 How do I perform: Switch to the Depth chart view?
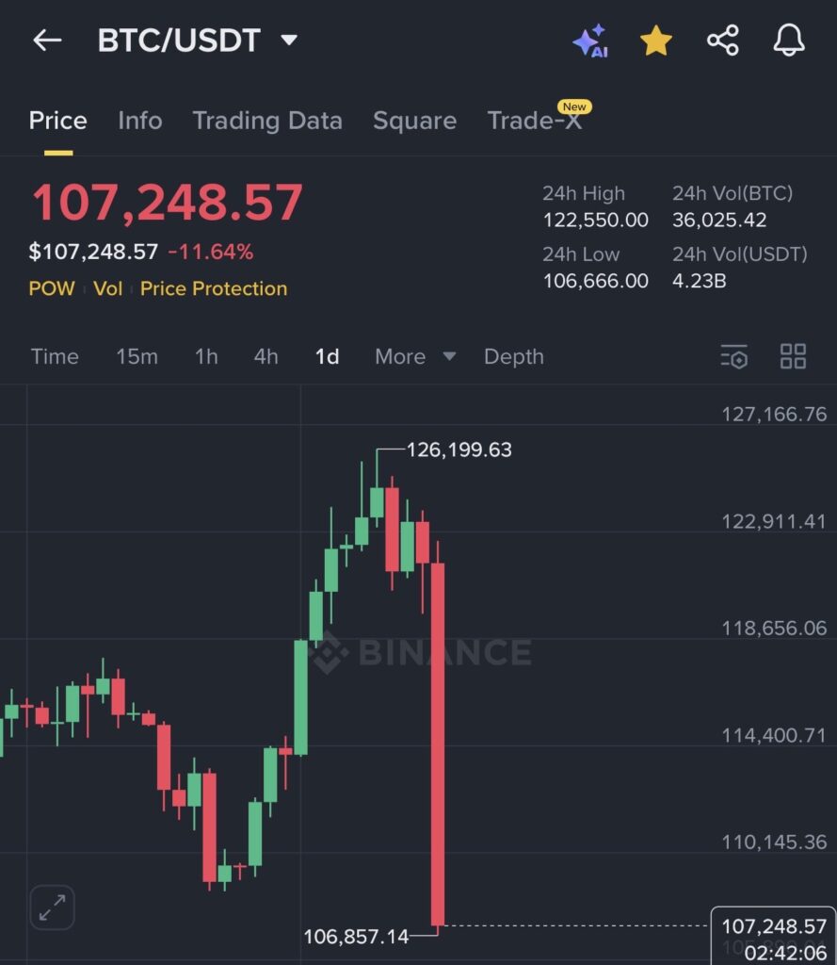pos(513,356)
